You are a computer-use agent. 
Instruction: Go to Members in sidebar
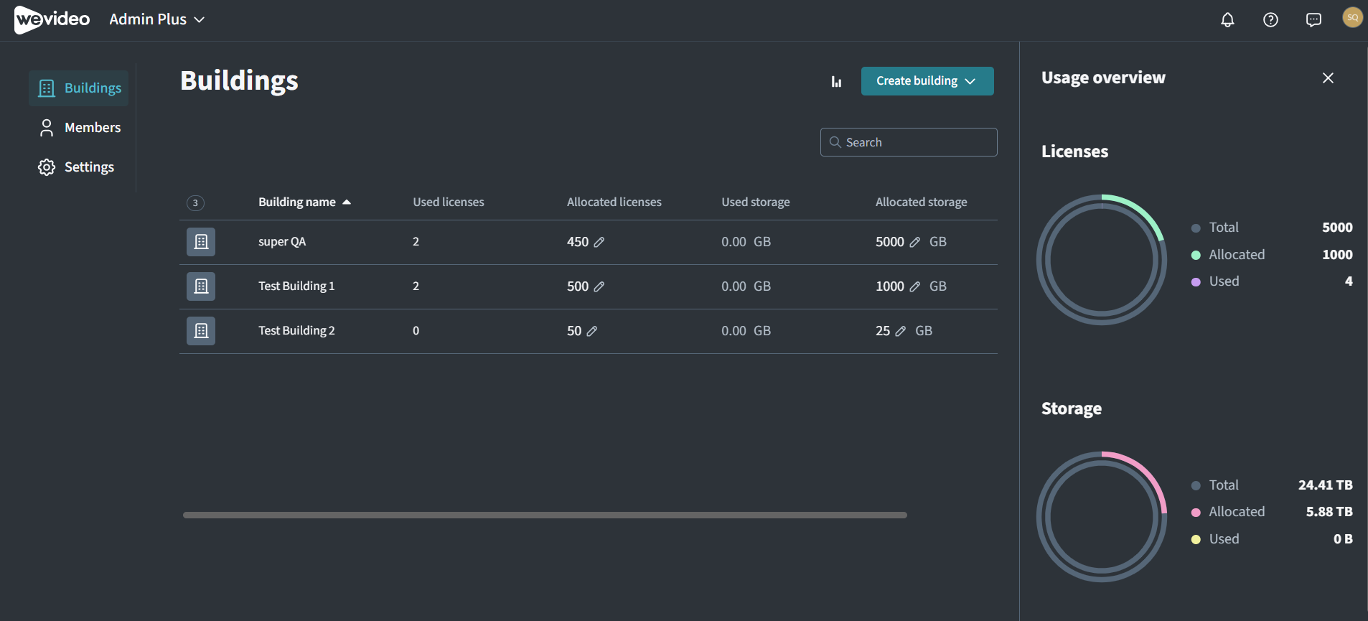pos(79,128)
